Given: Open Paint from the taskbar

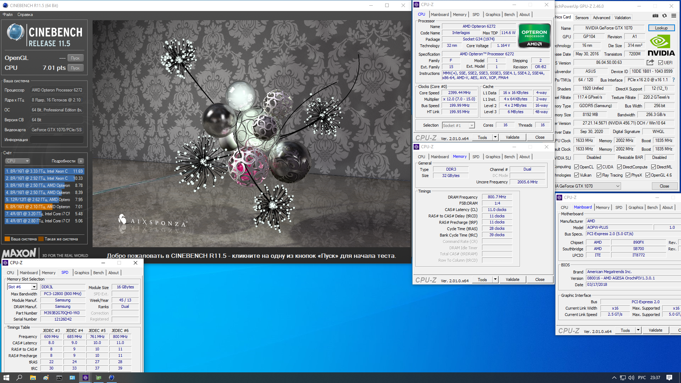Looking at the screenshot, I should [x=46, y=378].
